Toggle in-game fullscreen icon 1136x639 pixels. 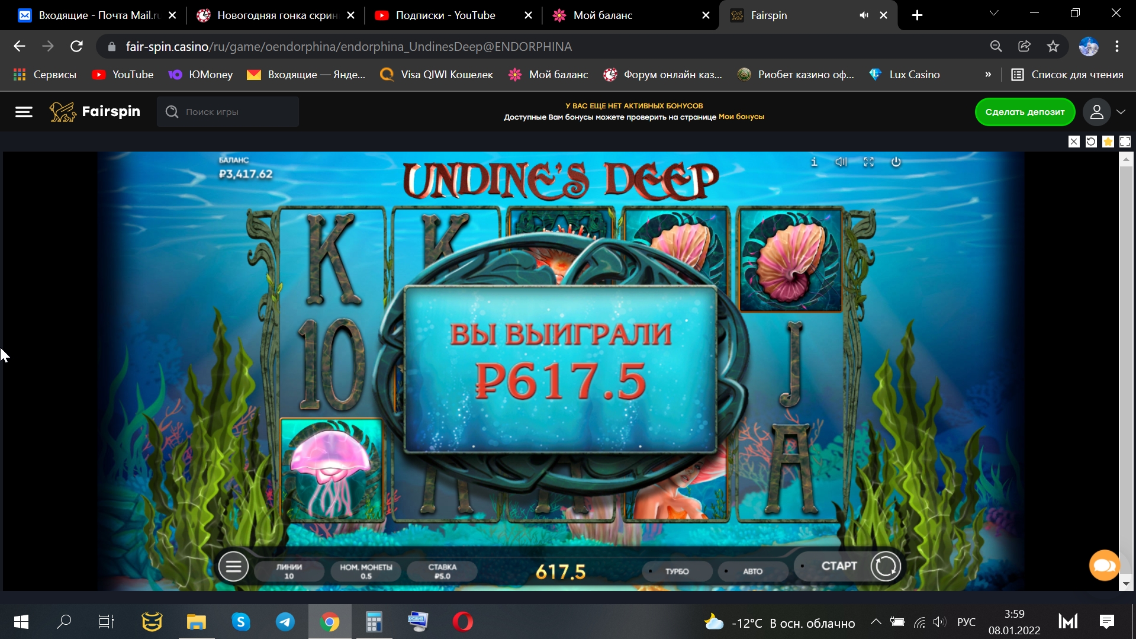[x=868, y=162]
